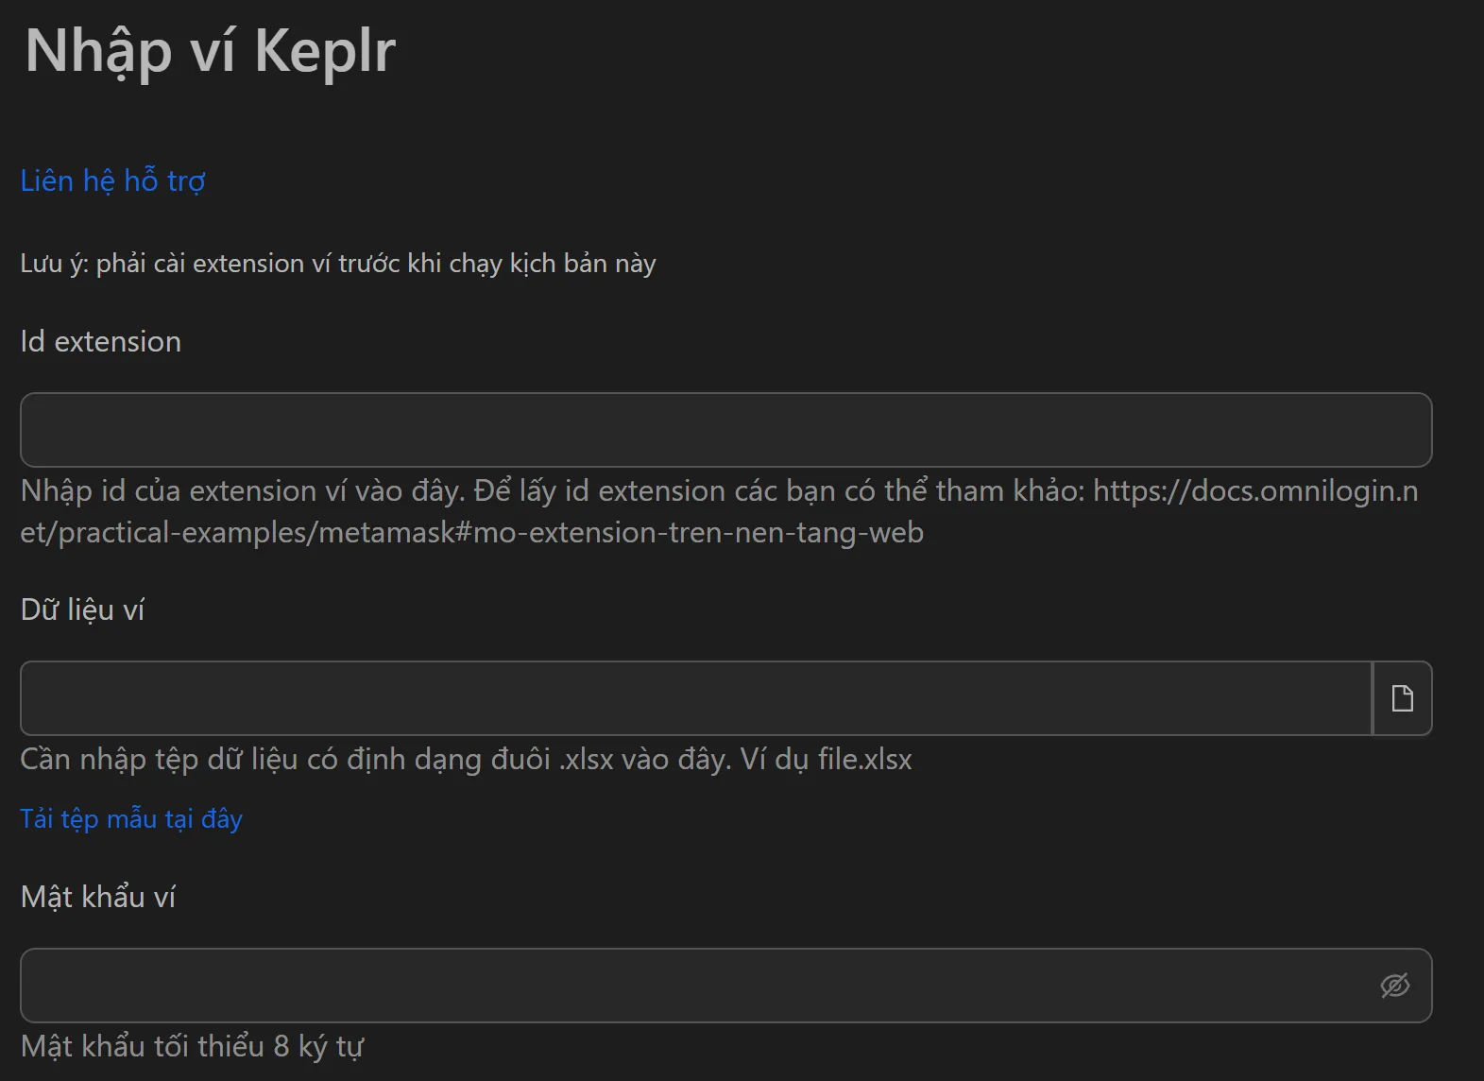The image size is (1484, 1081).
Task: Click the file upload icon beside Dữ liệu ví
Action: tap(1402, 698)
